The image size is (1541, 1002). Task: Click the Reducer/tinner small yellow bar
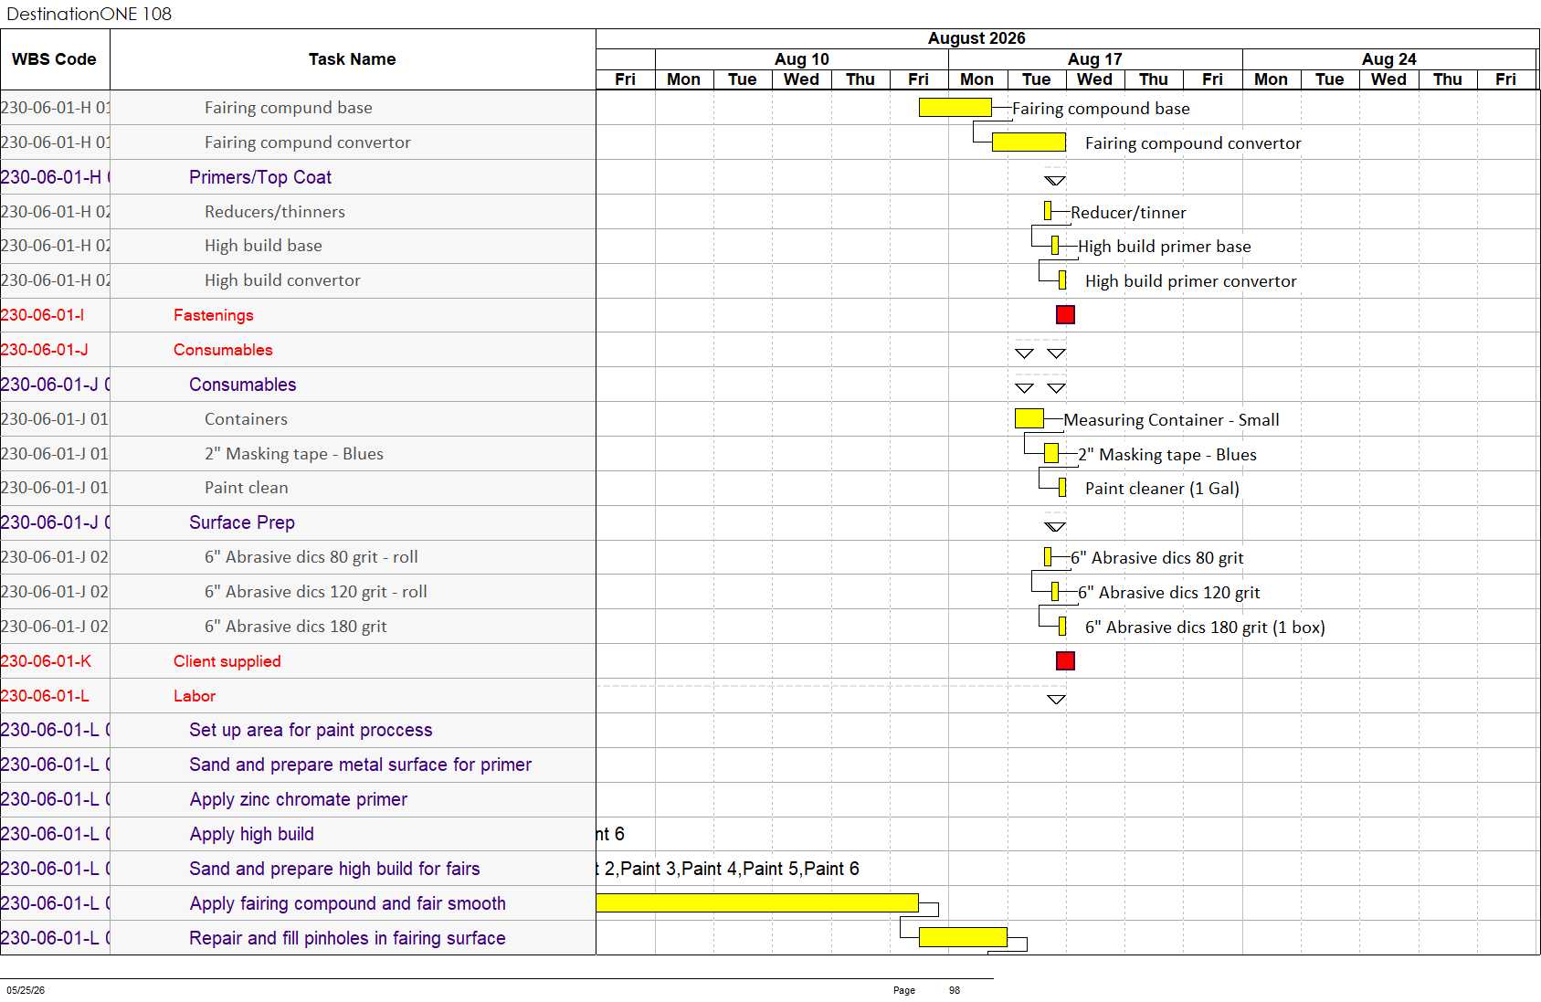coord(1048,211)
